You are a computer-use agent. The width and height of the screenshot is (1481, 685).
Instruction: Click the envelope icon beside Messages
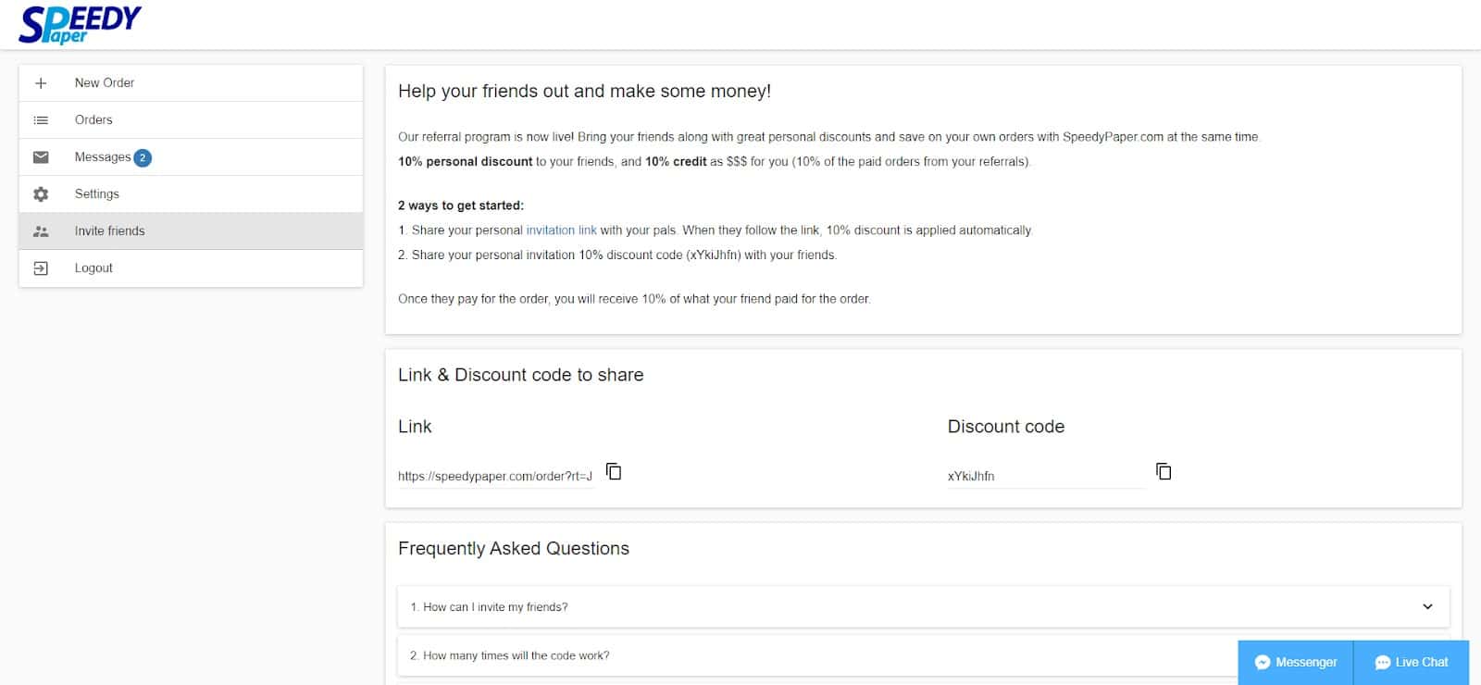(x=41, y=157)
